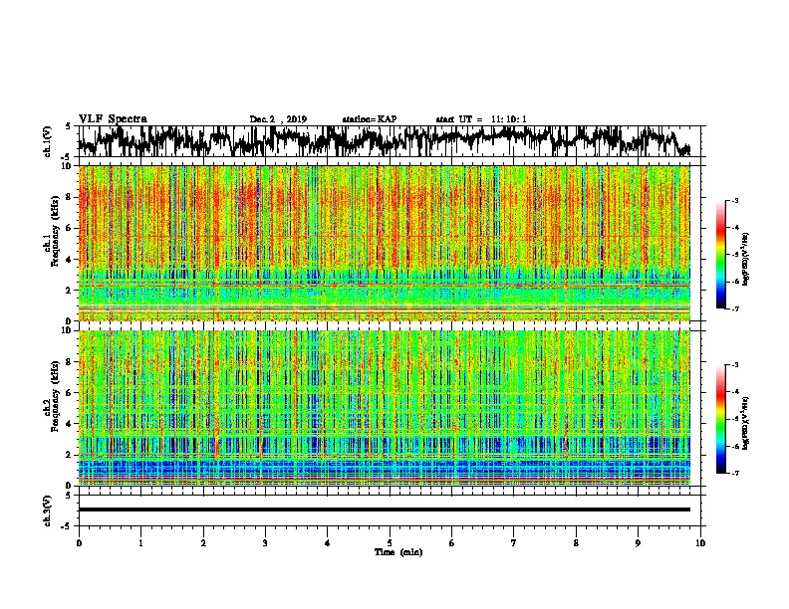Click the ch.1 colorbar log(PSD) unit label
Screen dimensions: 789x609
tap(745, 260)
